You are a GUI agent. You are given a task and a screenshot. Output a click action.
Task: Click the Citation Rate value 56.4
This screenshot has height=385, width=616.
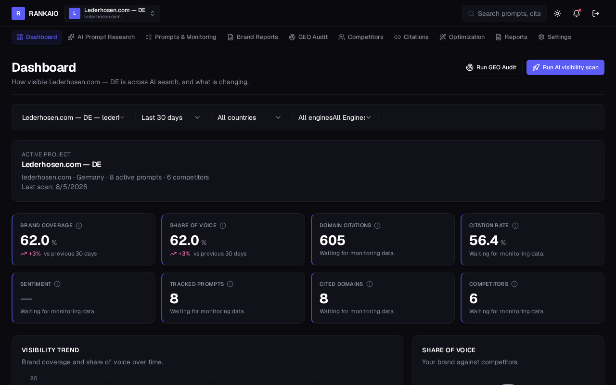point(484,240)
